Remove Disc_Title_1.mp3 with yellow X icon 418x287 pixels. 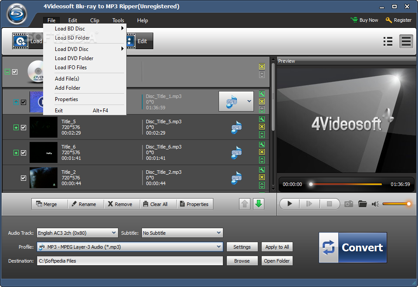tap(262, 101)
